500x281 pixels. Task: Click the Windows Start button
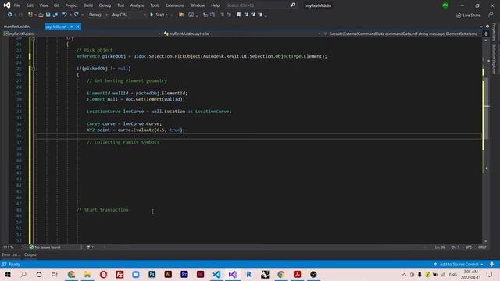(x=8, y=274)
